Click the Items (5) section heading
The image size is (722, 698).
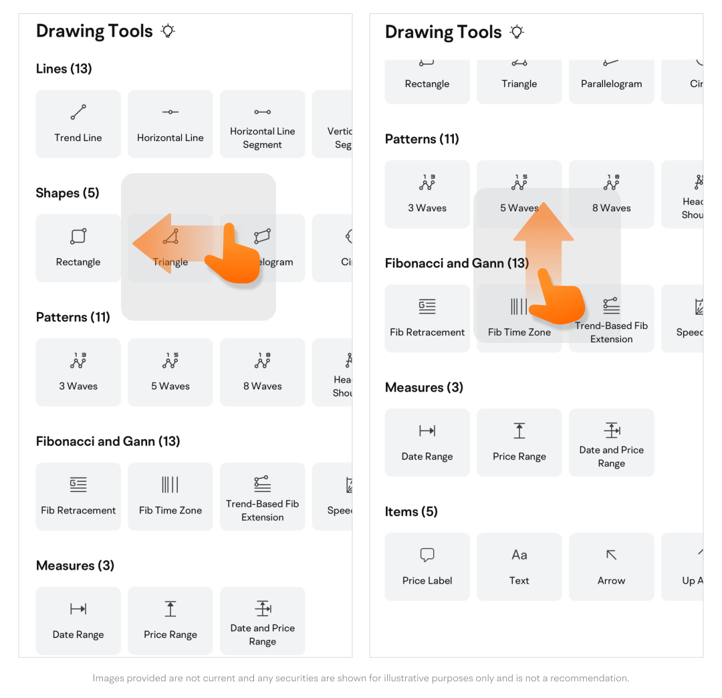[411, 511]
